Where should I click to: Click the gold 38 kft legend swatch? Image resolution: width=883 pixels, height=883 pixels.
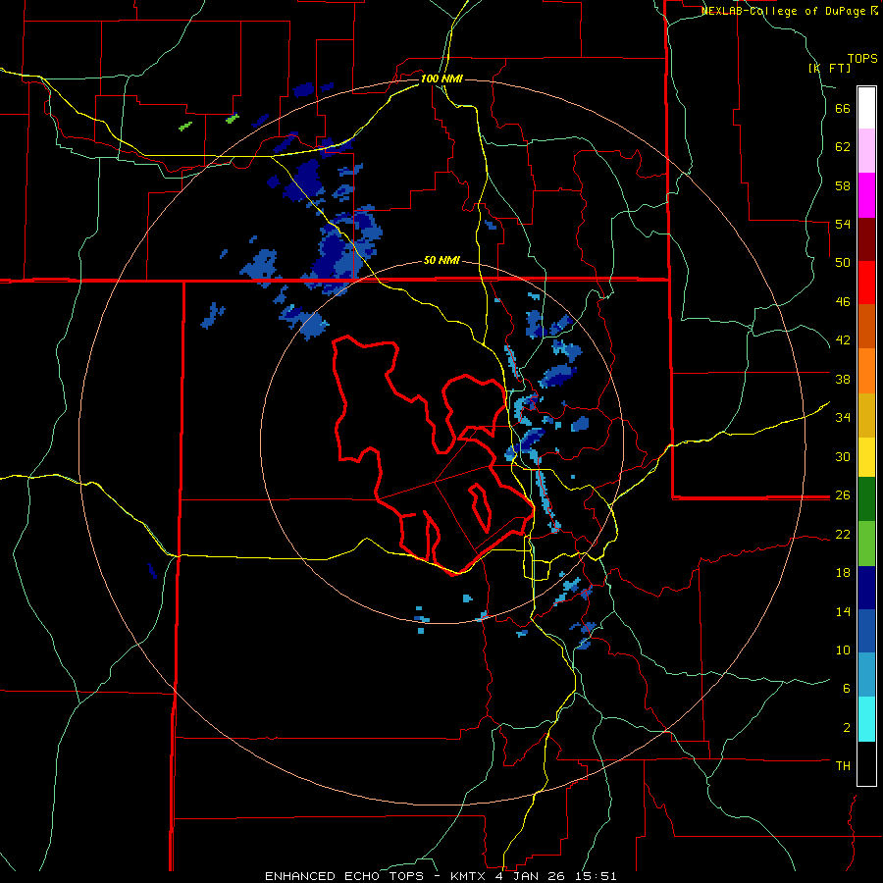866,415
